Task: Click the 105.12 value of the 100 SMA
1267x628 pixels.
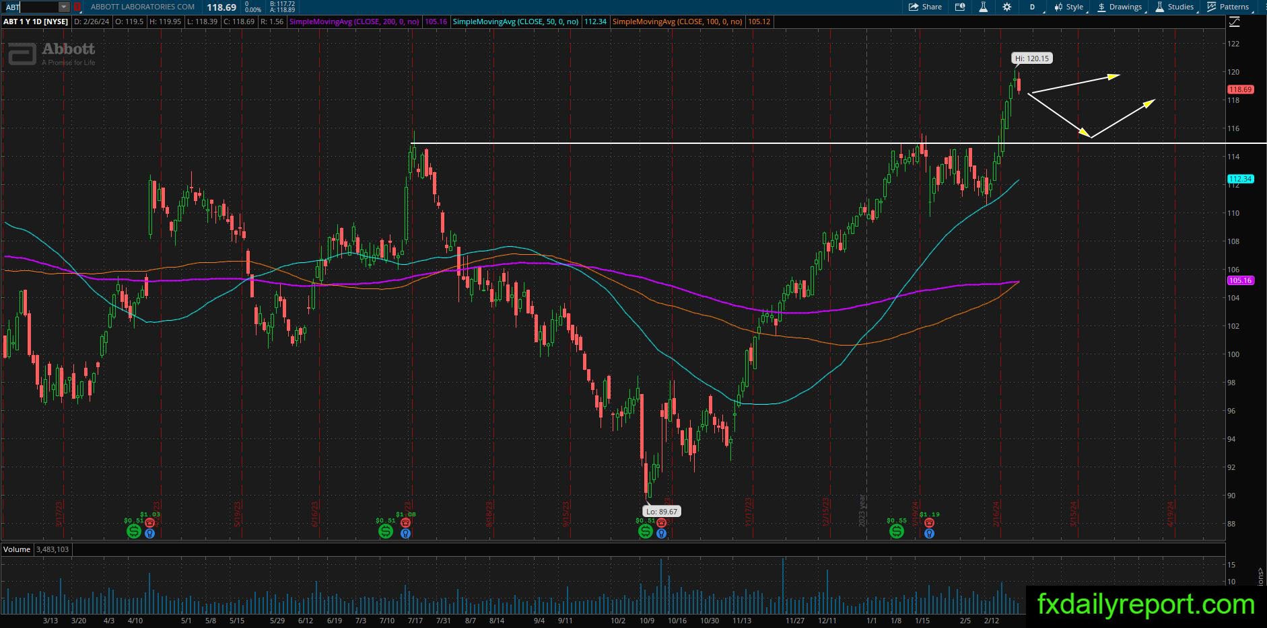Action: (759, 22)
